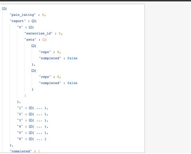Select "completed" key in the first set

coord(50,58)
